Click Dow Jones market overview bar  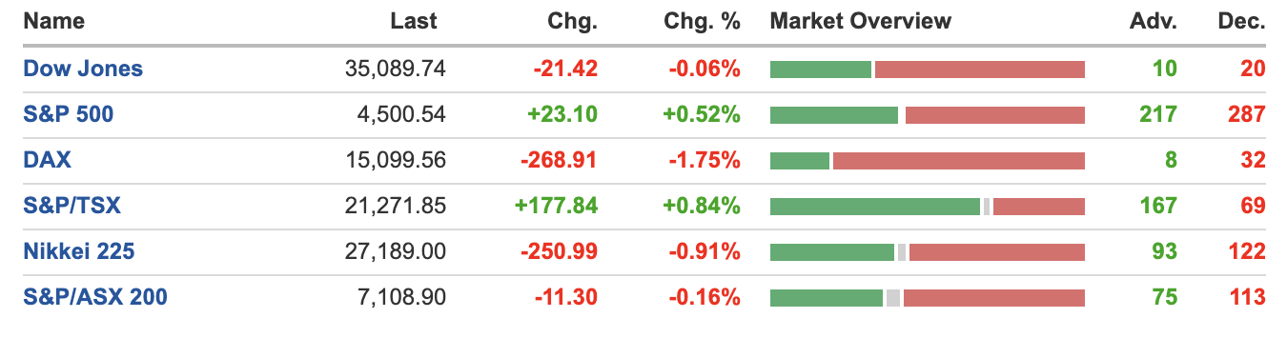tap(927, 70)
